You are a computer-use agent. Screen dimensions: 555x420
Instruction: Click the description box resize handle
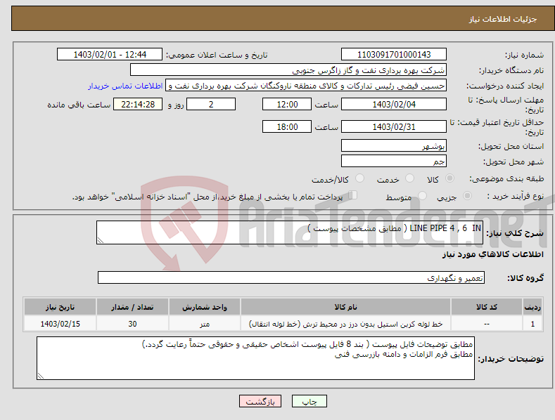coord(101,240)
